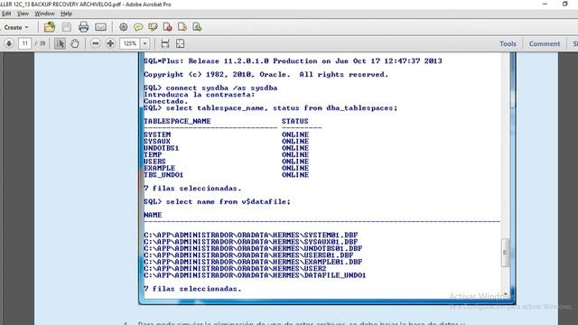Open the Window menu
The image size is (578, 325).
pyautogui.click(x=44, y=14)
